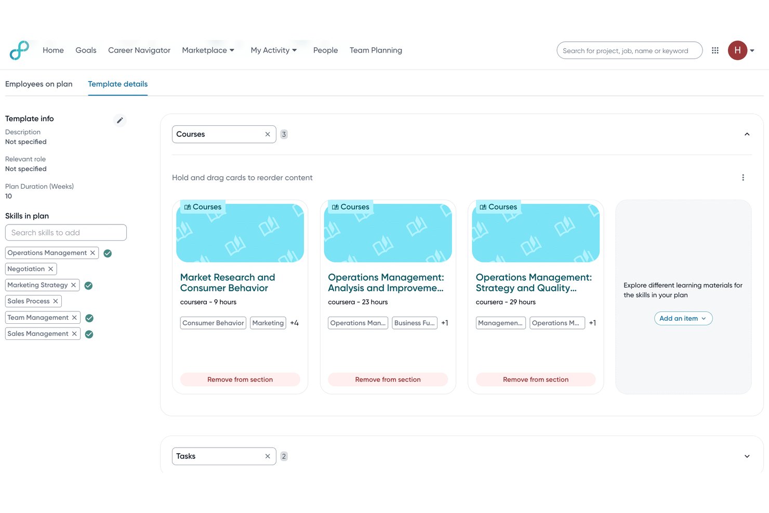Remove Strategy and Quality course from section
This screenshot has width=769, height=513.
point(536,379)
